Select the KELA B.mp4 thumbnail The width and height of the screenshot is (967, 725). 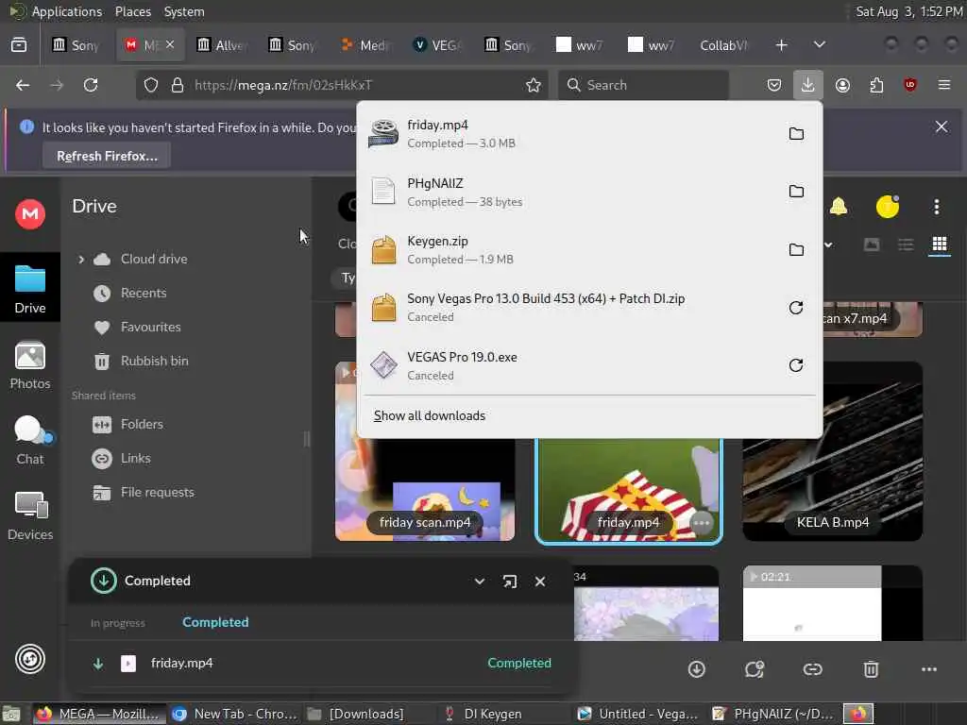833,452
